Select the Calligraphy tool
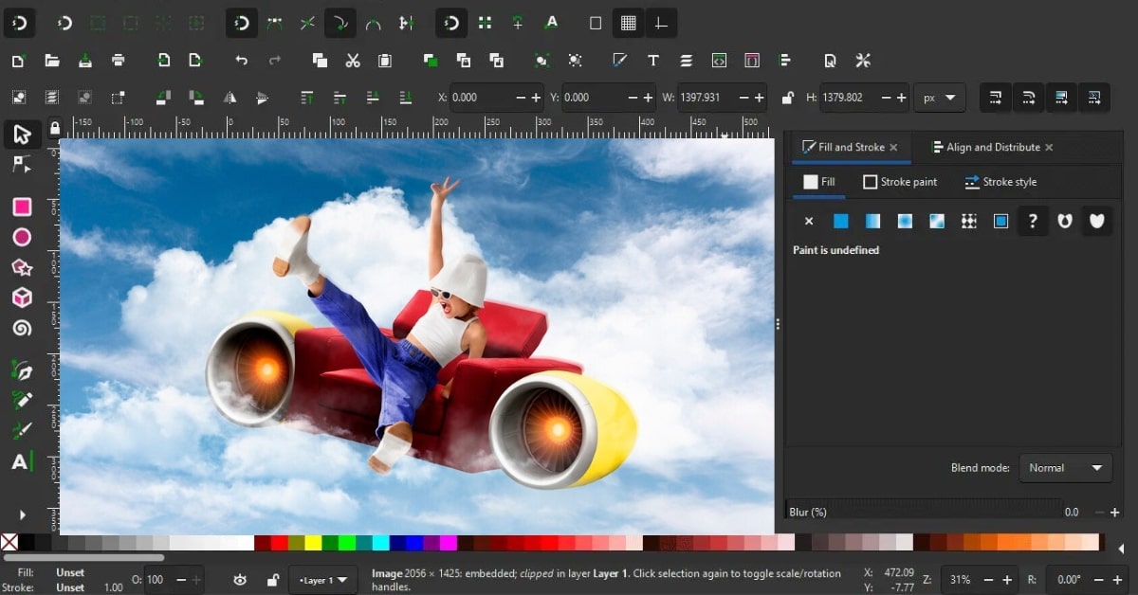Image resolution: width=1138 pixels, height=595 pixels. point(22,430)
